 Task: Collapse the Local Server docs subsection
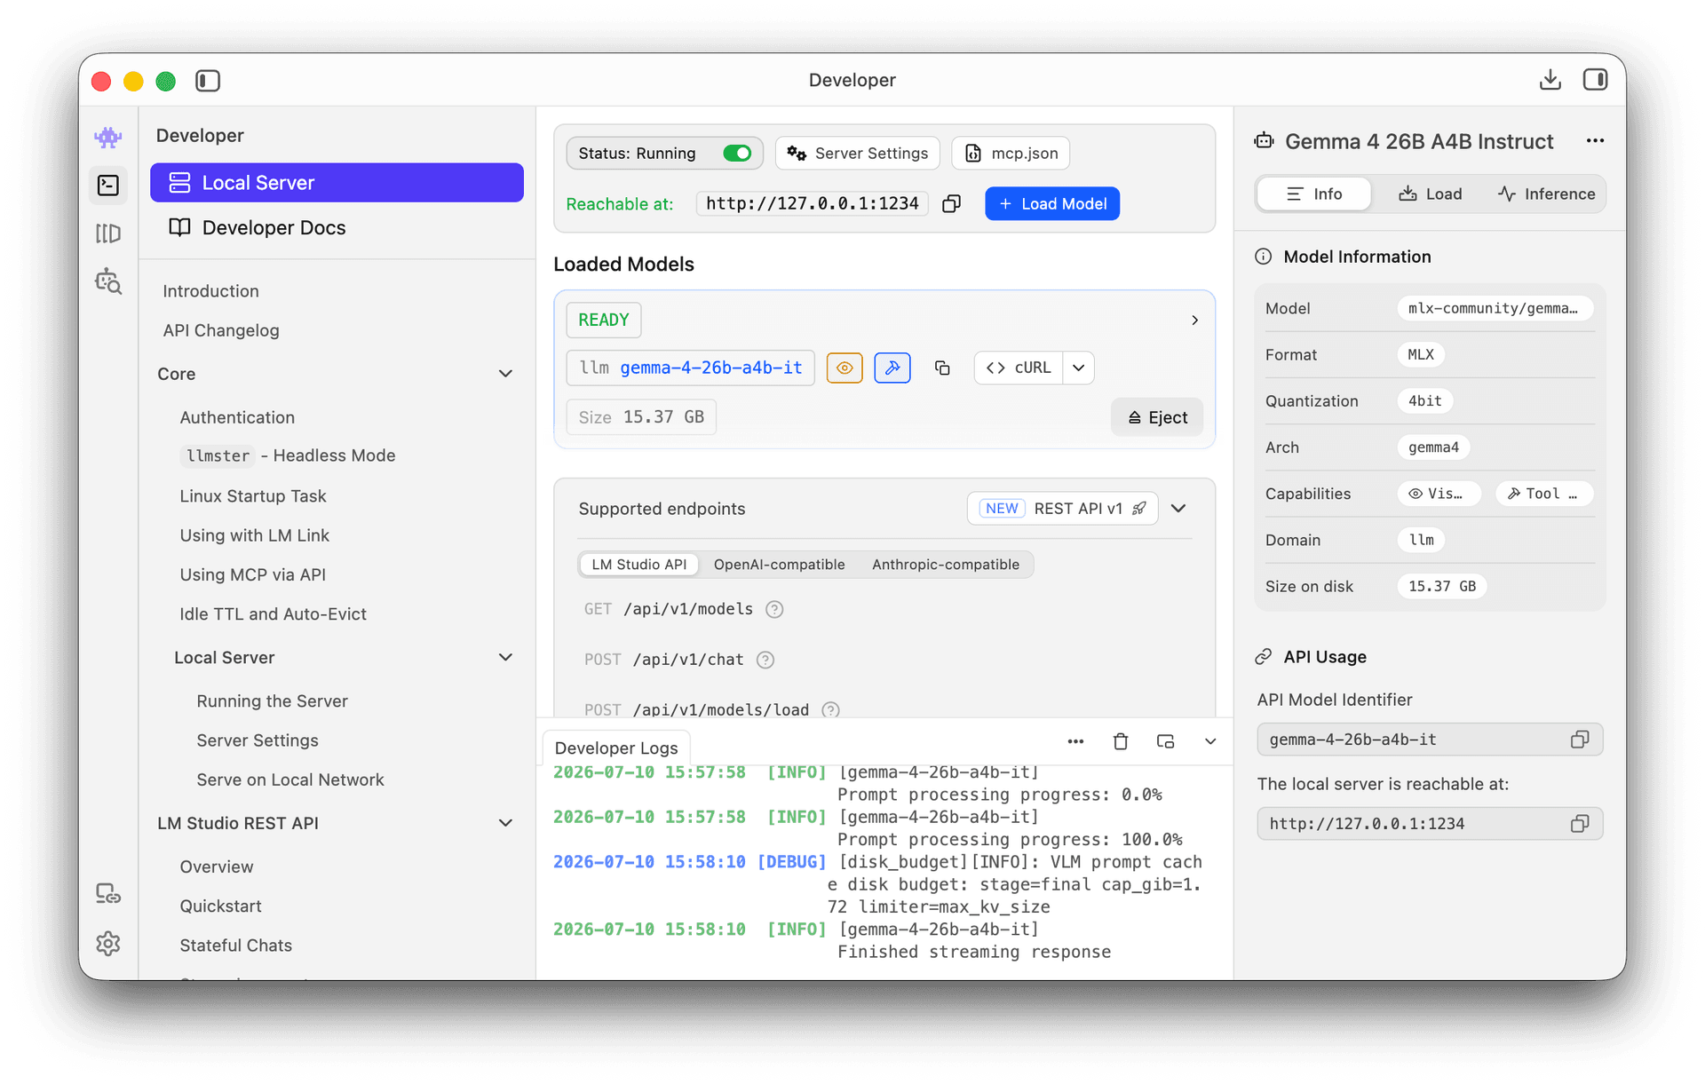pos(505,658)
